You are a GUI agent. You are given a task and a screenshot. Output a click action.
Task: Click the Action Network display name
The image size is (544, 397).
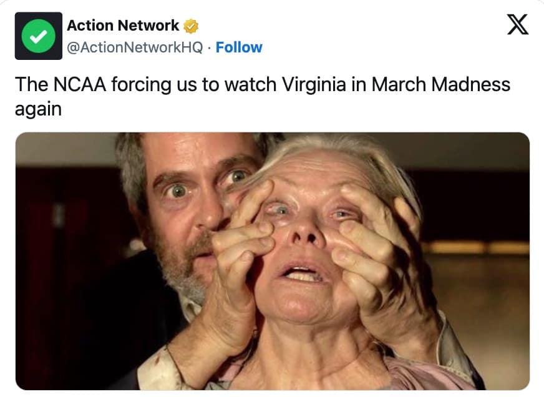point(123,26)
